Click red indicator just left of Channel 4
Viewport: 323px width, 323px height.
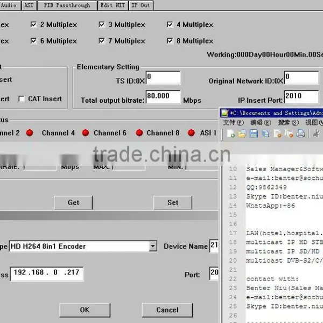[30, 133]
